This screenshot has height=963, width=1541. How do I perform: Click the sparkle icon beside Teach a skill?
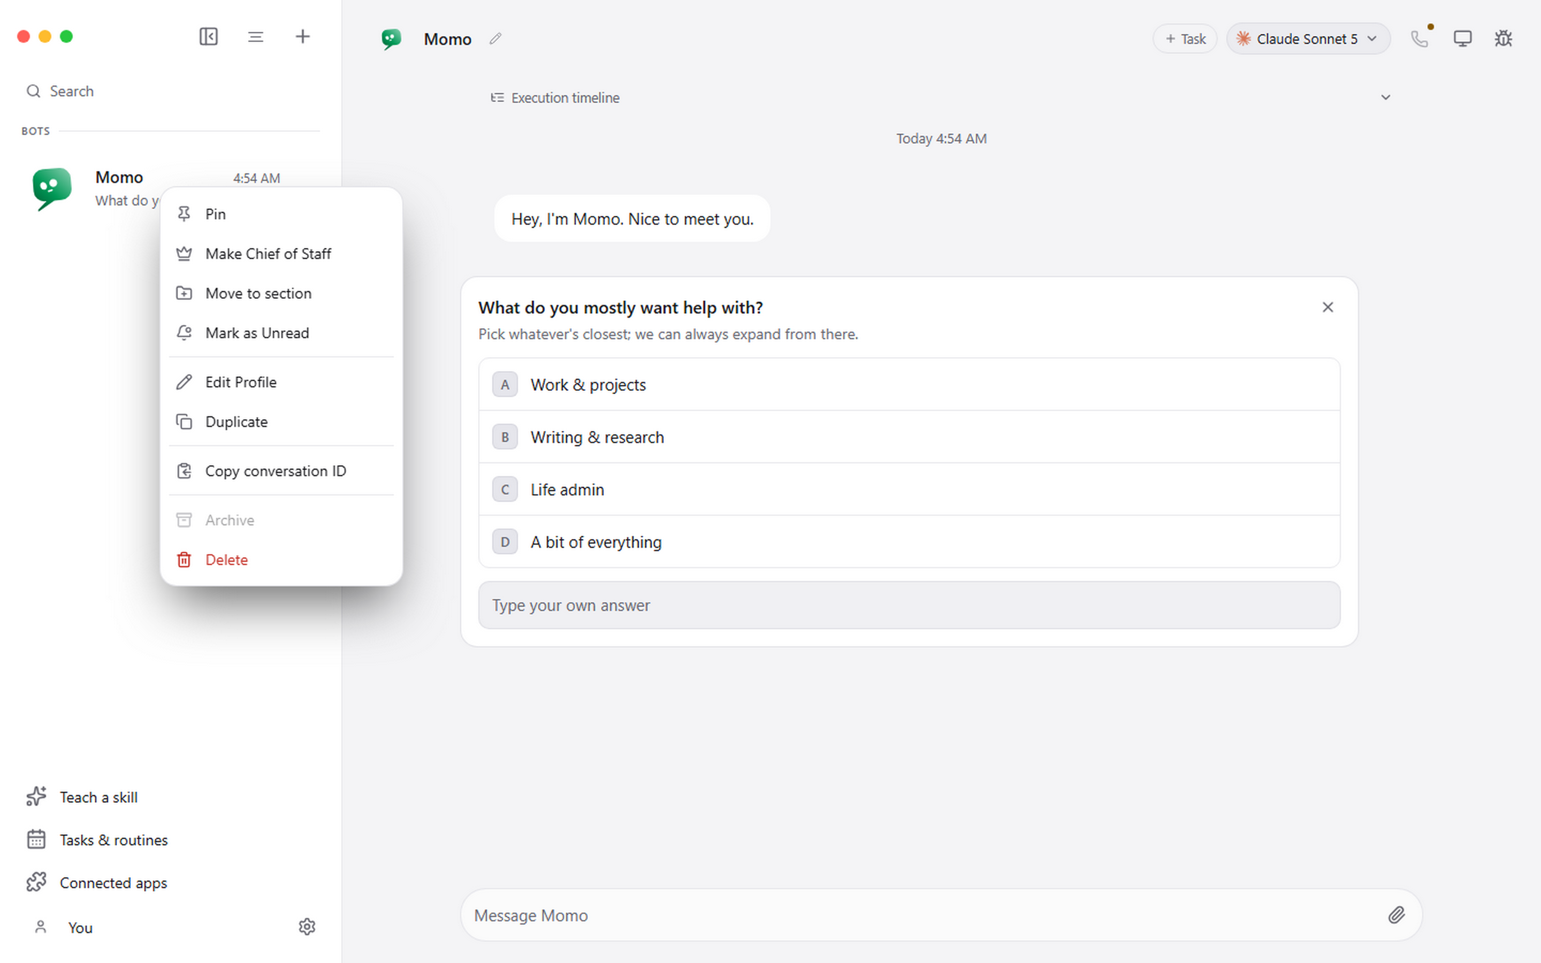pos(36,796)
